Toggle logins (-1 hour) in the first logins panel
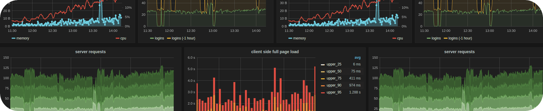 pyautogui.click(x=183, y=38)
